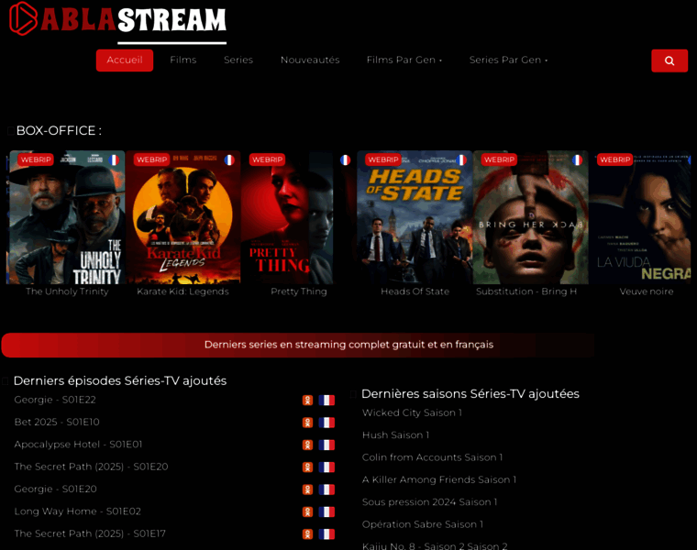Click OK.ru icon beside Long Way Home S01E02
697x550 pixels.
coord(307,511)
